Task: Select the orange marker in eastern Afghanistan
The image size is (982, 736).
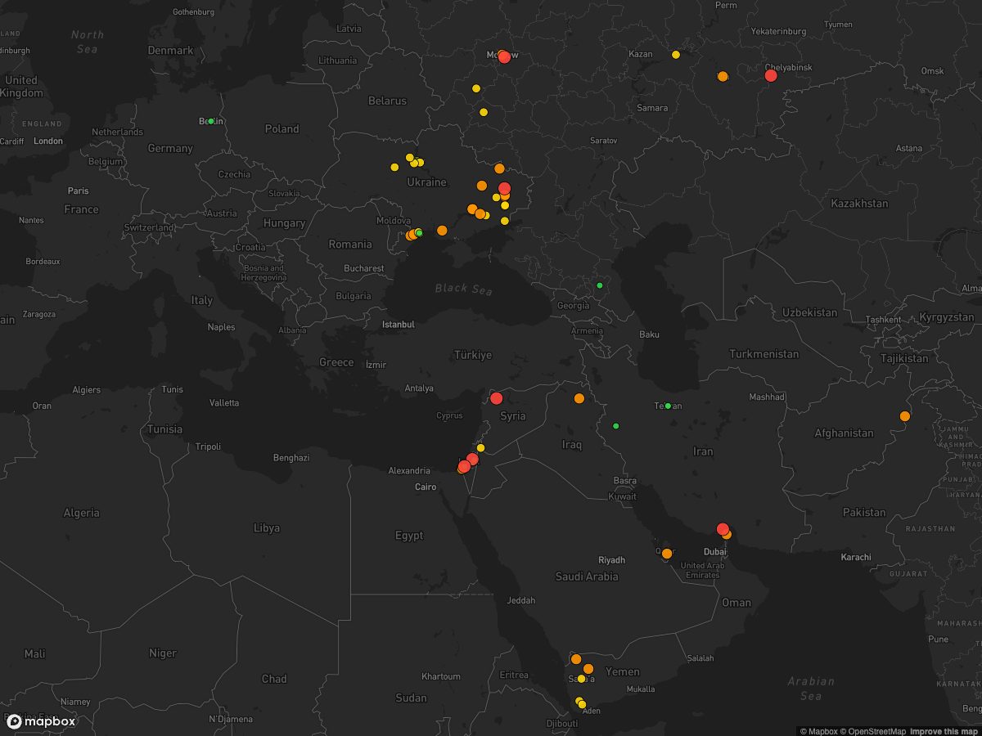Action: click(905, 416)
